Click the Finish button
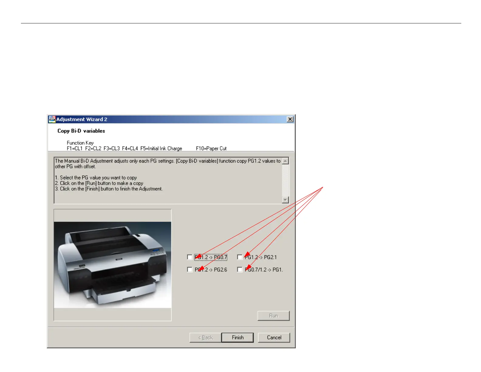The image size is (481, 372). 237,337
